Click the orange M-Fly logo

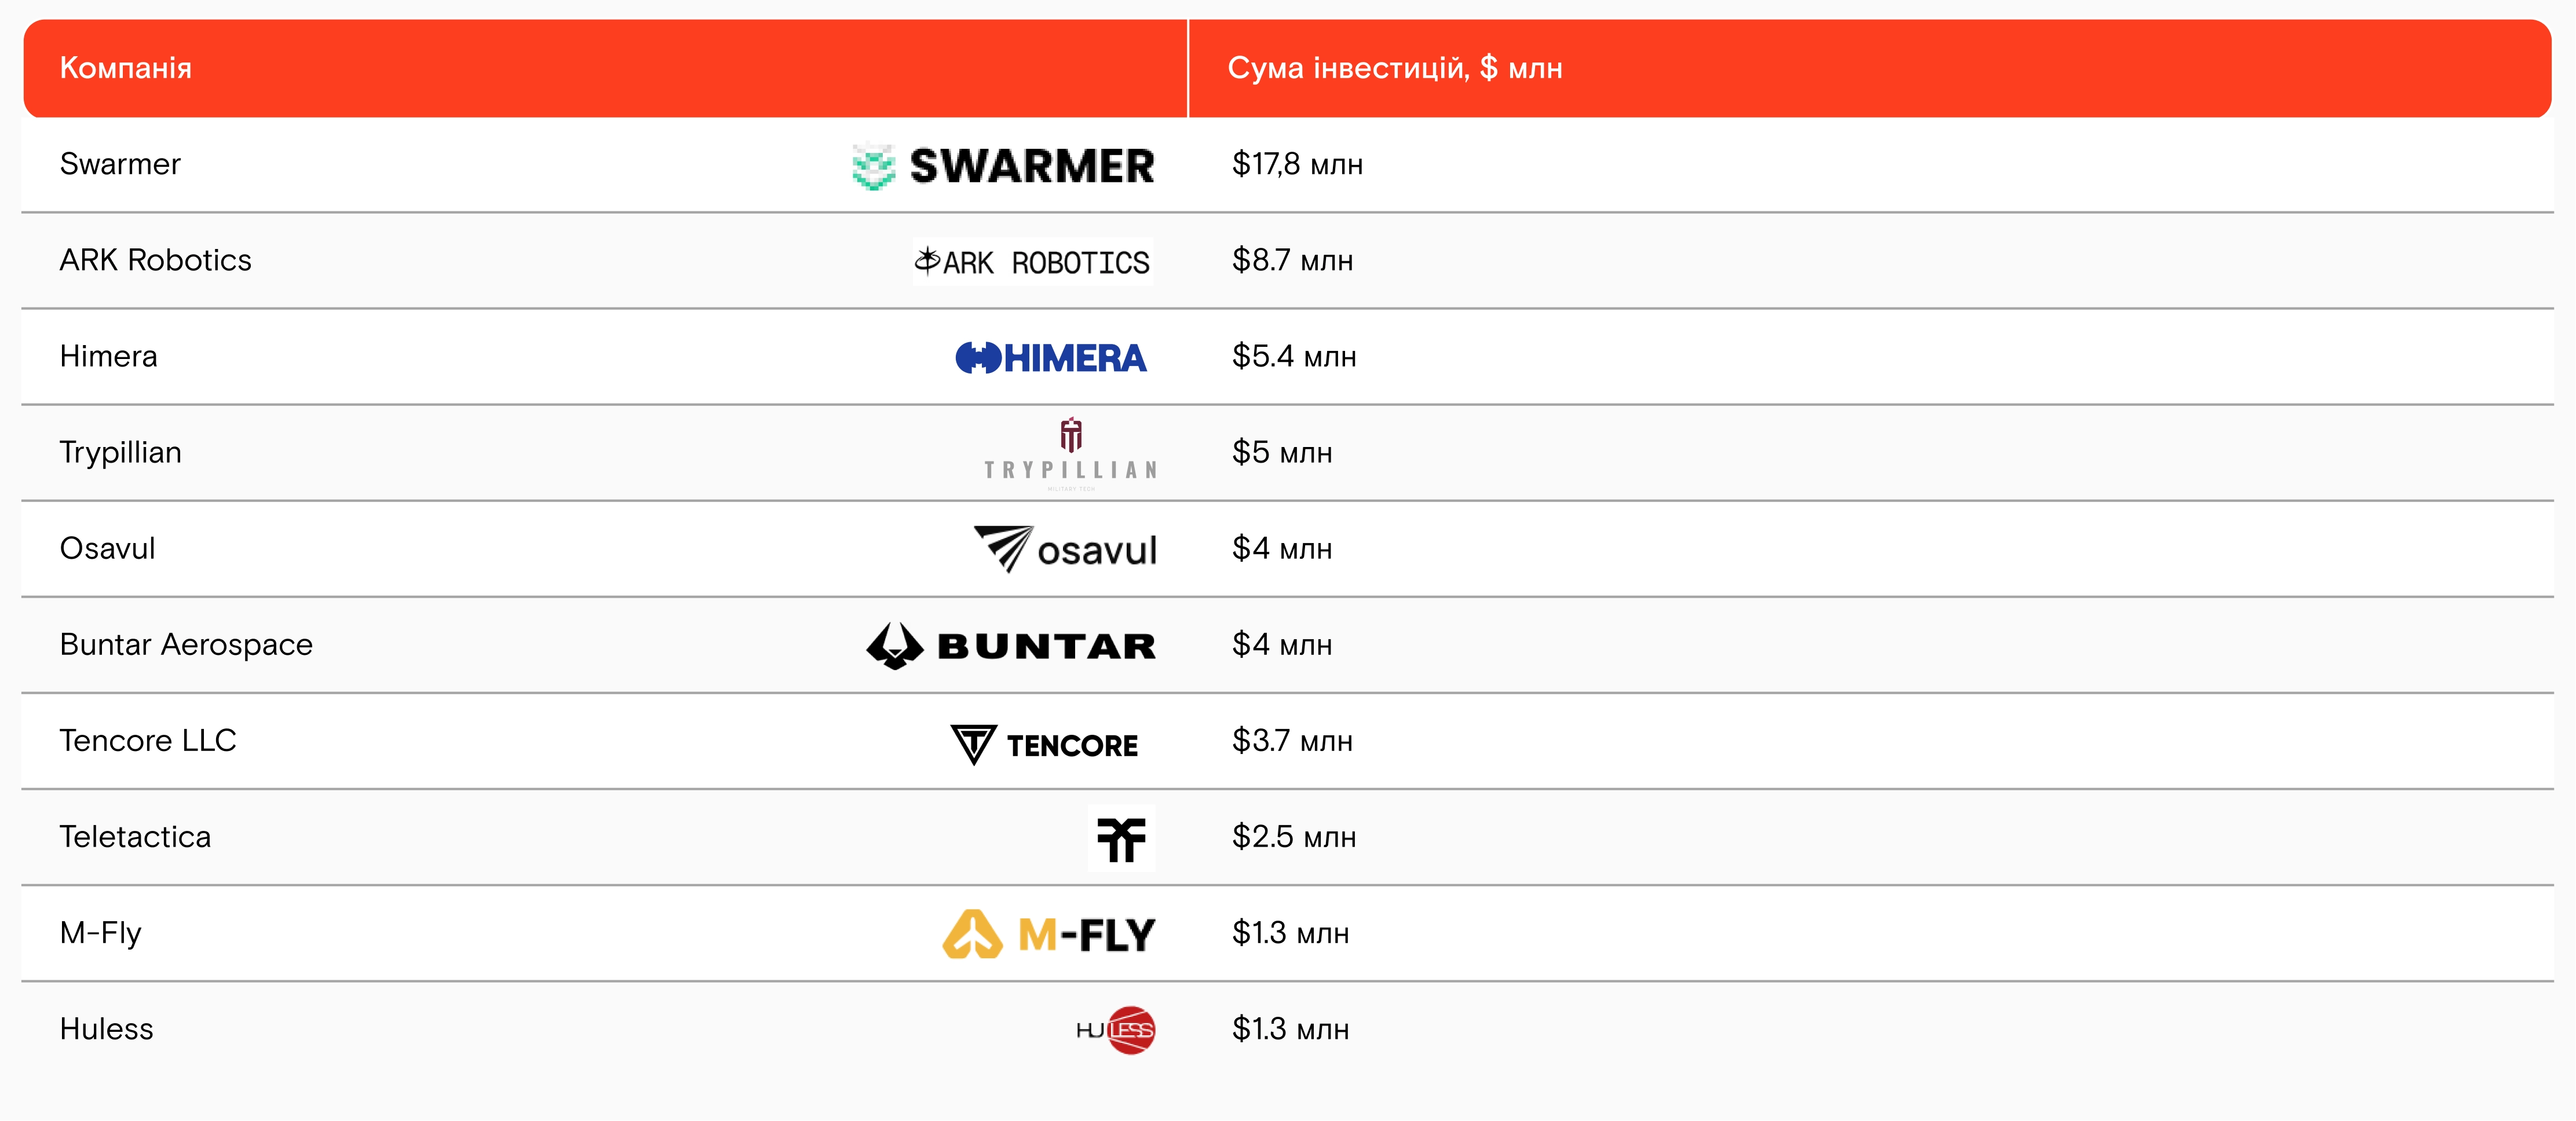(1049, 934)
